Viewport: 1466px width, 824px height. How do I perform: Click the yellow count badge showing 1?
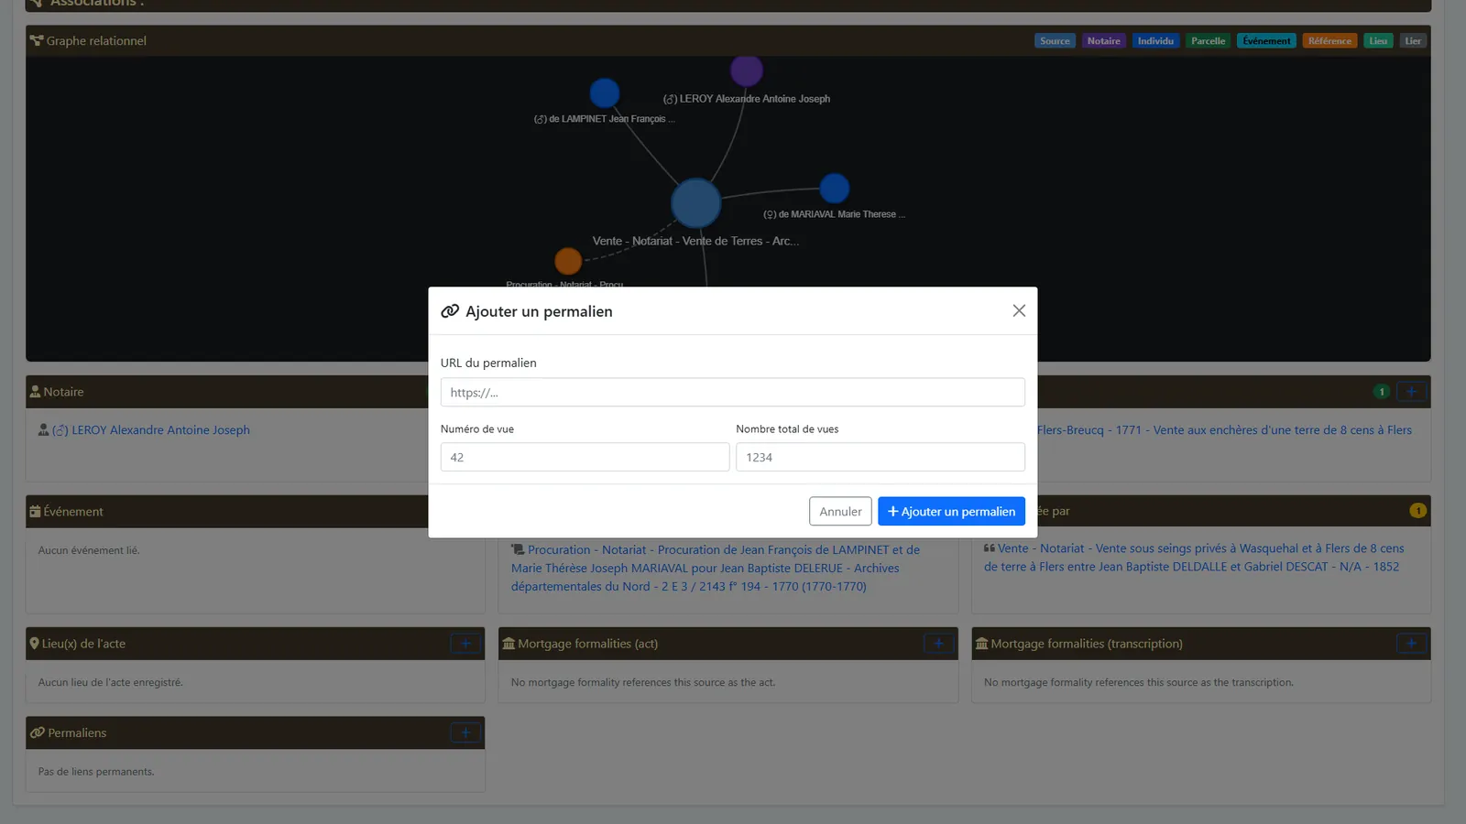[1417, 511]
